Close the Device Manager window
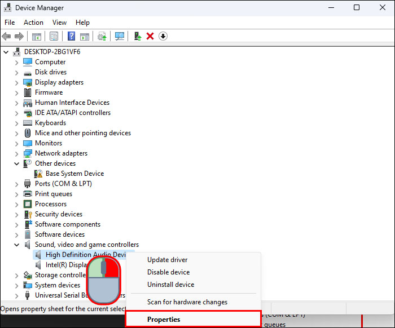The height and width of the screenshot is (328, 395). (x=383, y=7)
